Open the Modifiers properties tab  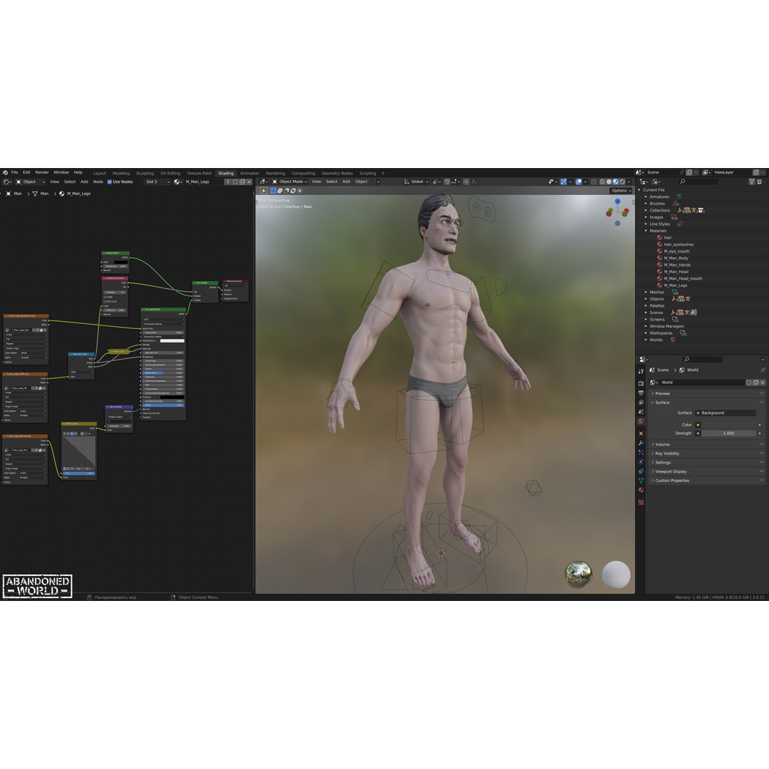[x=641, y=443]
